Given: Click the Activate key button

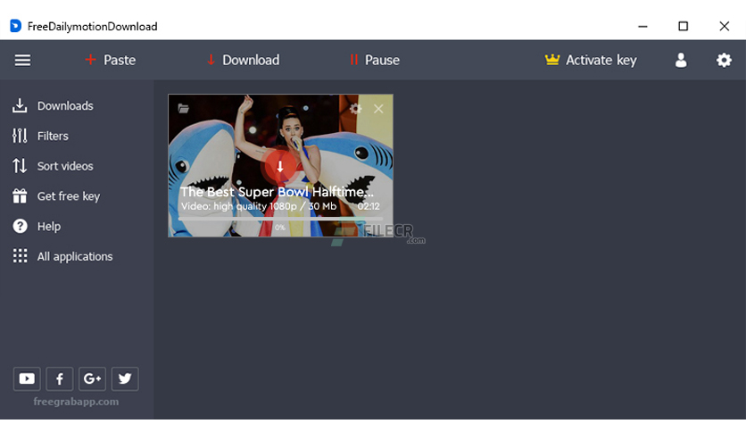Looking at the screenshot, I should click(x=591, y=60).
